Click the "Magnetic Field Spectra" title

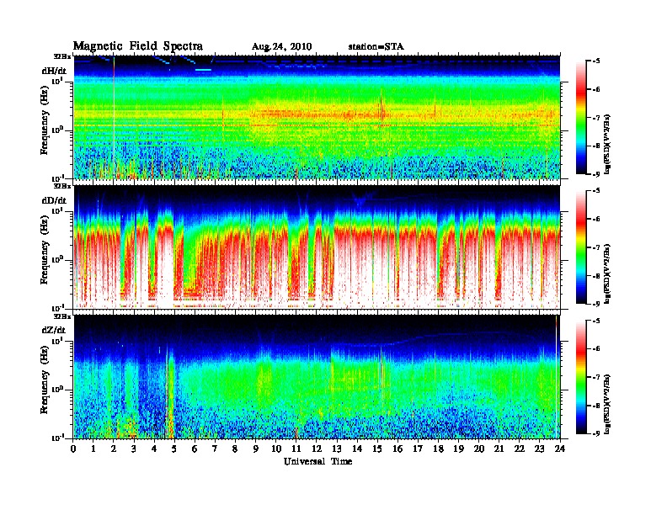138,46
